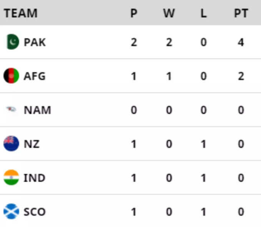Click the Scotland flag icon
Viewport: 261px width, 227px height.
coord(11,211)
